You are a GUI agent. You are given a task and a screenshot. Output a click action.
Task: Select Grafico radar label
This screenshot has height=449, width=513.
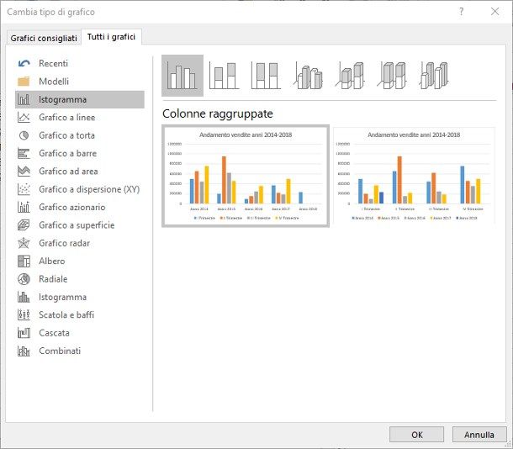(64, 243)
